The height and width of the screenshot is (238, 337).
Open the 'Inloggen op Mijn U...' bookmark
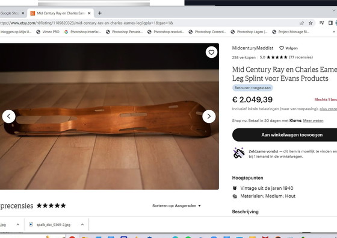16,32
